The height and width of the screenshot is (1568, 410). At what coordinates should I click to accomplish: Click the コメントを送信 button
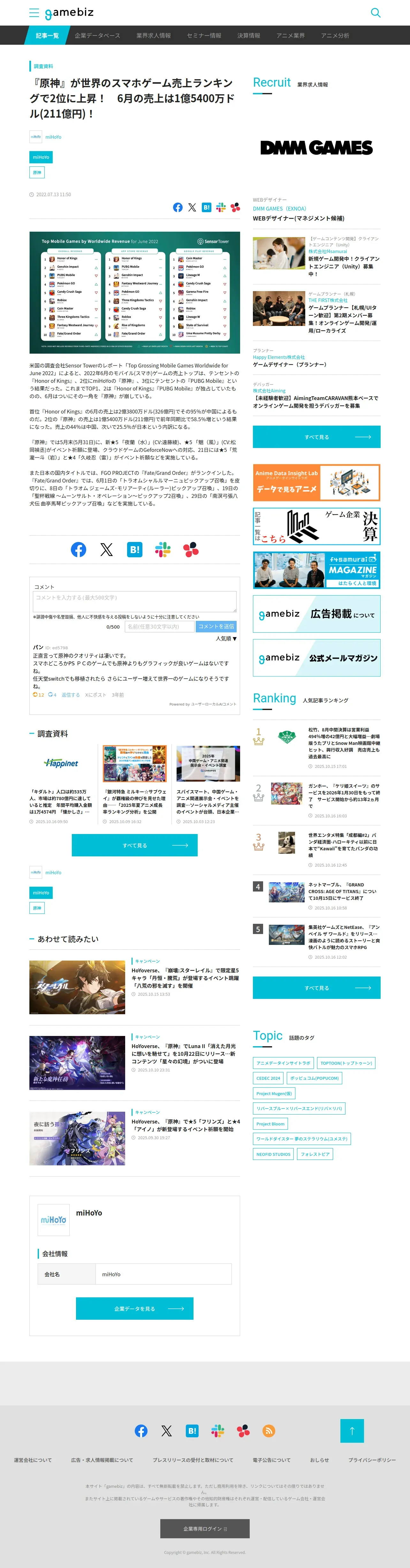click(216, 626)
